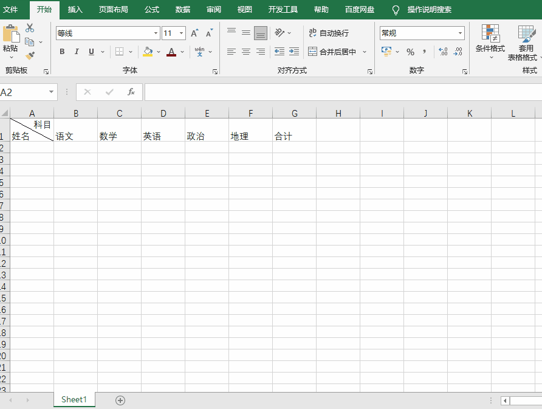
Task: Increase decimal places
Action: (x=443, y=52)
